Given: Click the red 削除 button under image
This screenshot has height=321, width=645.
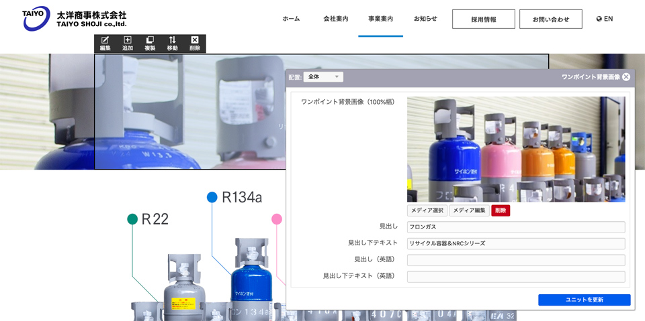Looking at the screenshot, I should pos(501,210).
